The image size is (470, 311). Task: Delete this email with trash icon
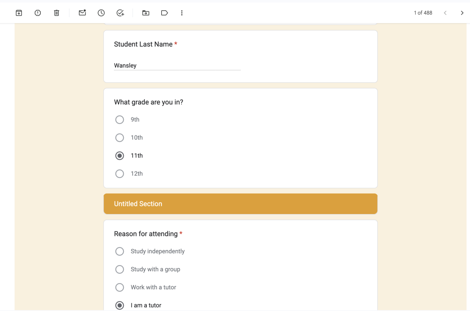click(57, 13)
